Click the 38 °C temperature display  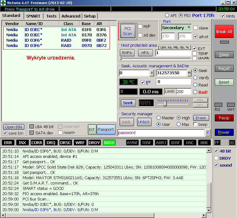(128, 82)
